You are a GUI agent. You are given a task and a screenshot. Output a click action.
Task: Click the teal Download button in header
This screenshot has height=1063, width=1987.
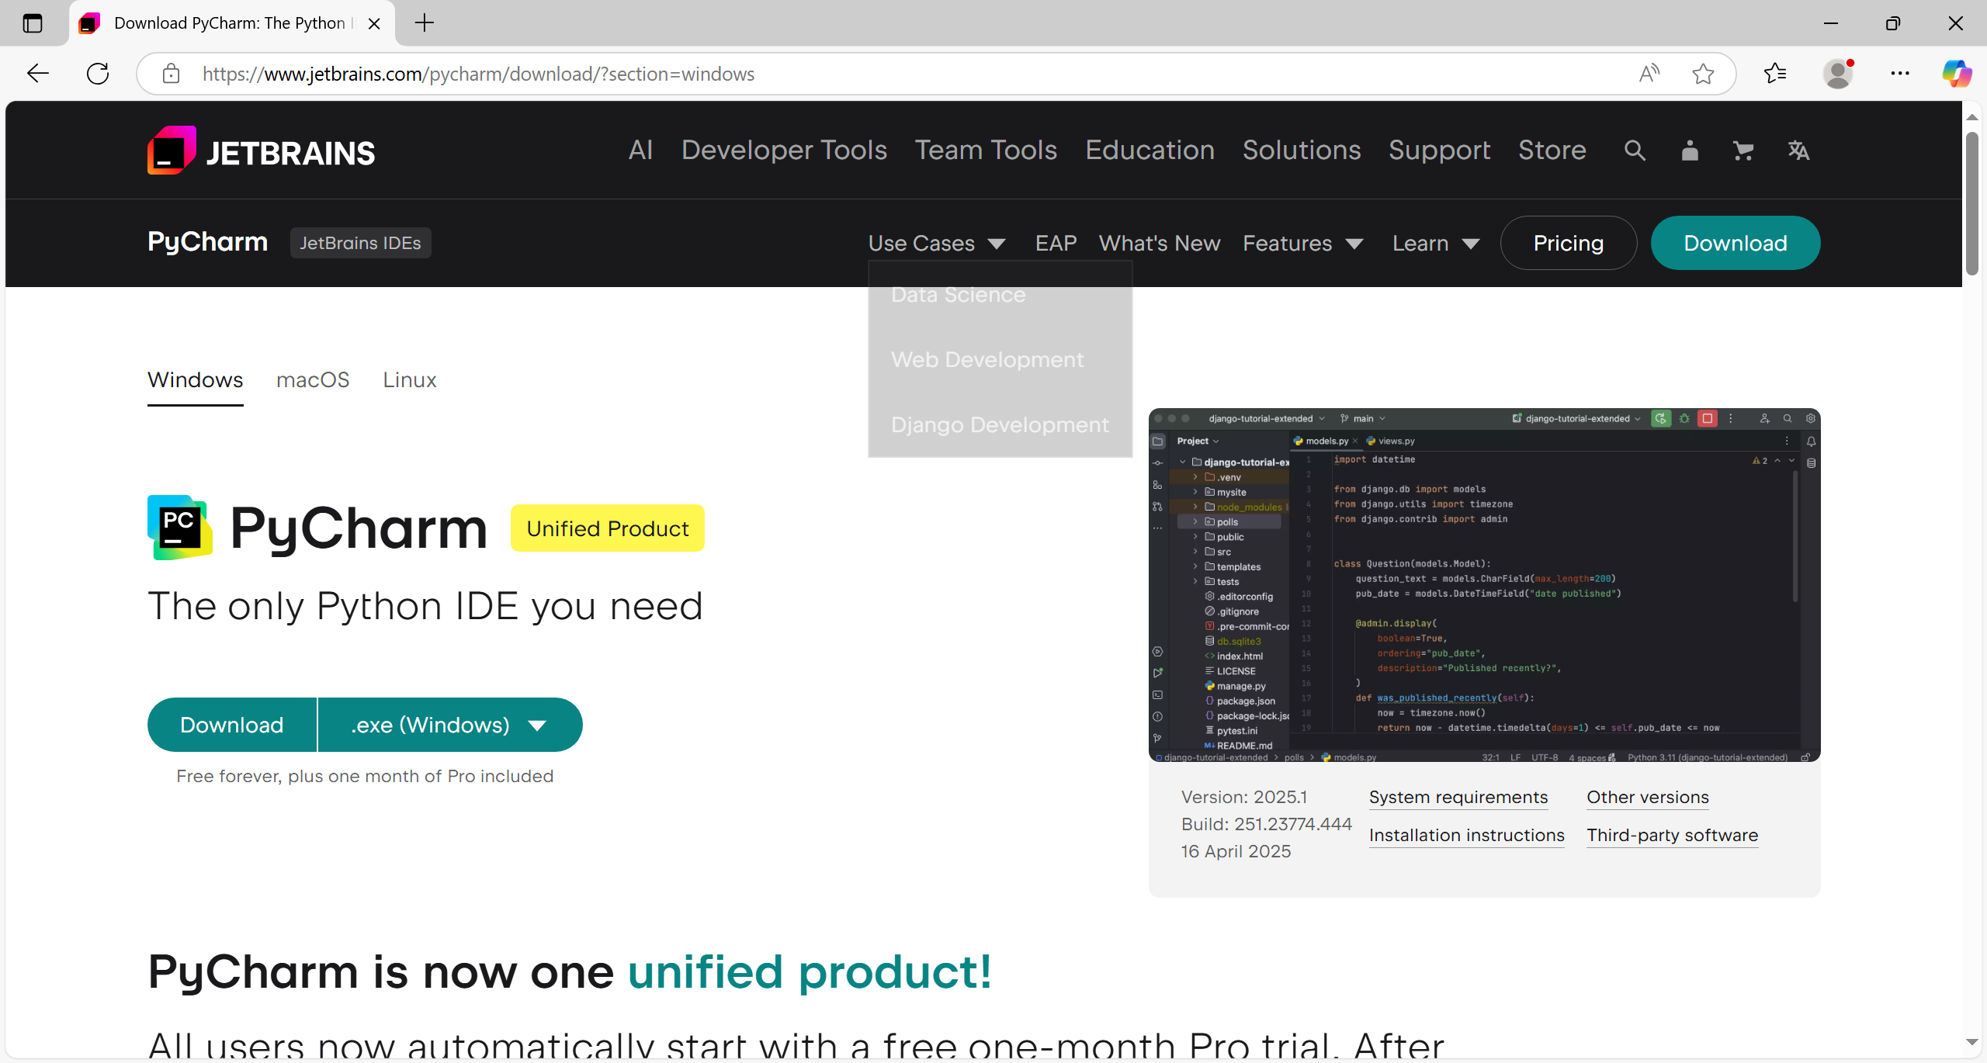coord(1736,243)
